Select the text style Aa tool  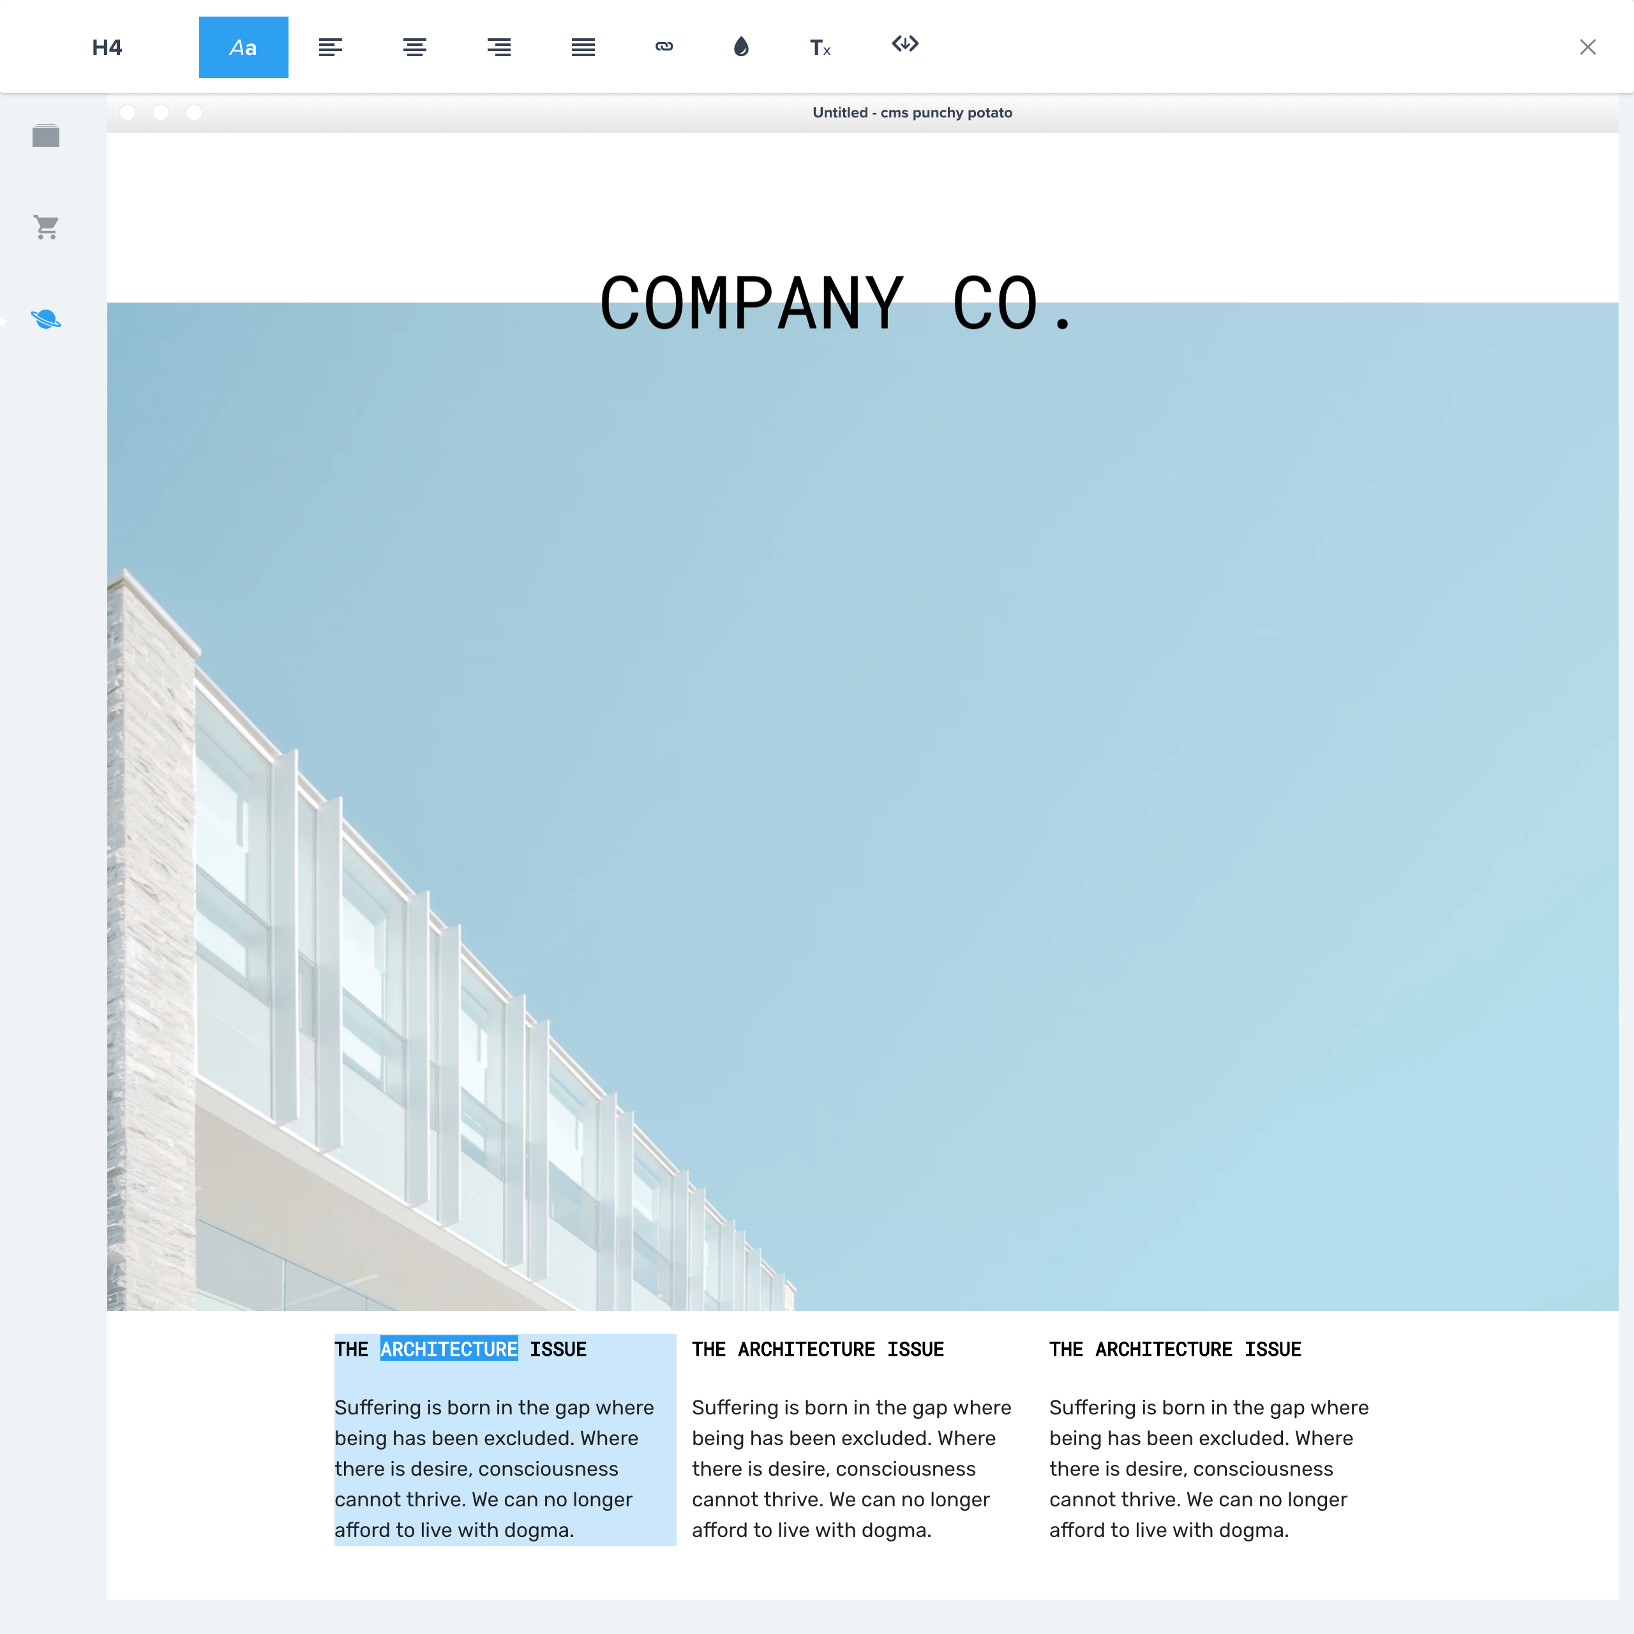244,47
